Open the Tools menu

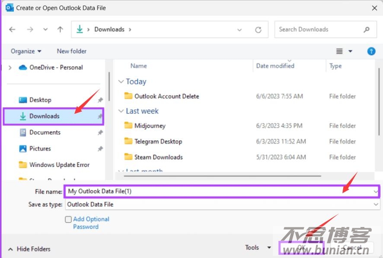[258, 248]
